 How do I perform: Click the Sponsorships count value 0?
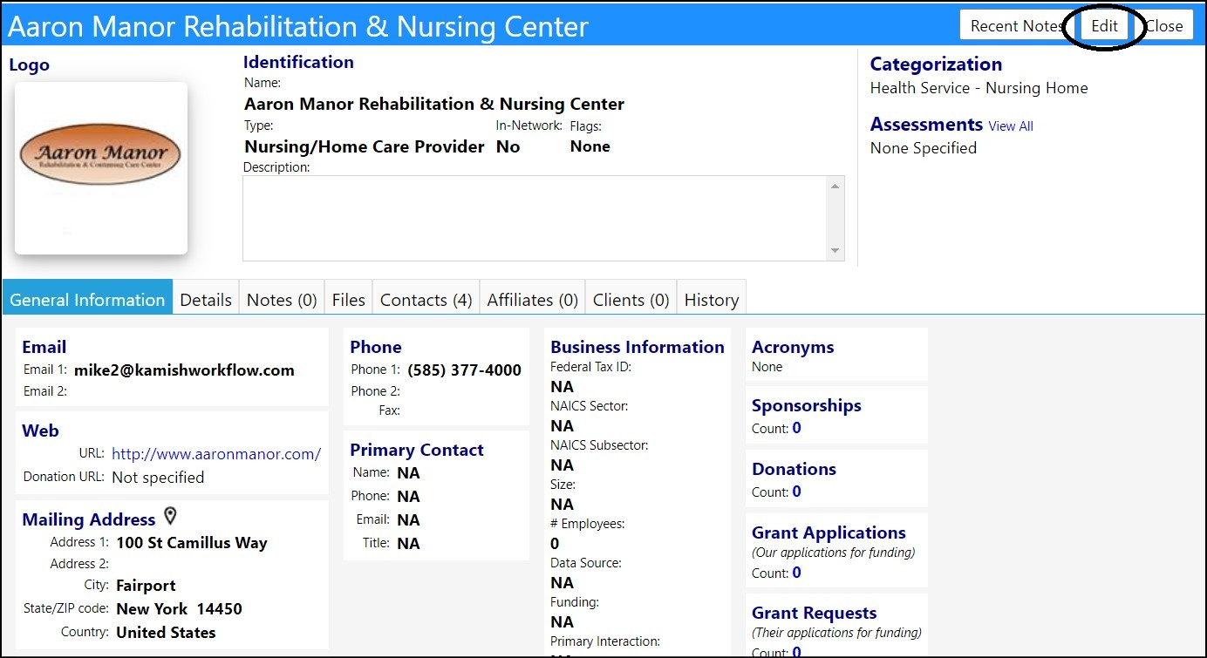point(797,428)
